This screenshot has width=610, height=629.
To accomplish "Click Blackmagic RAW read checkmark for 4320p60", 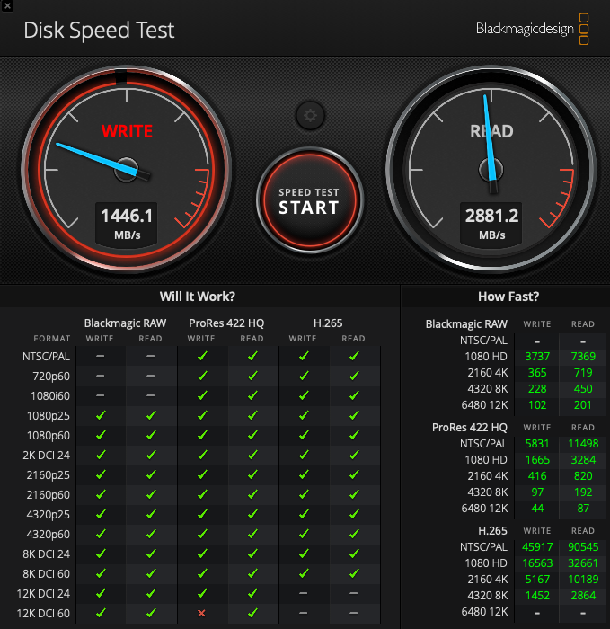I will point(151,534).
